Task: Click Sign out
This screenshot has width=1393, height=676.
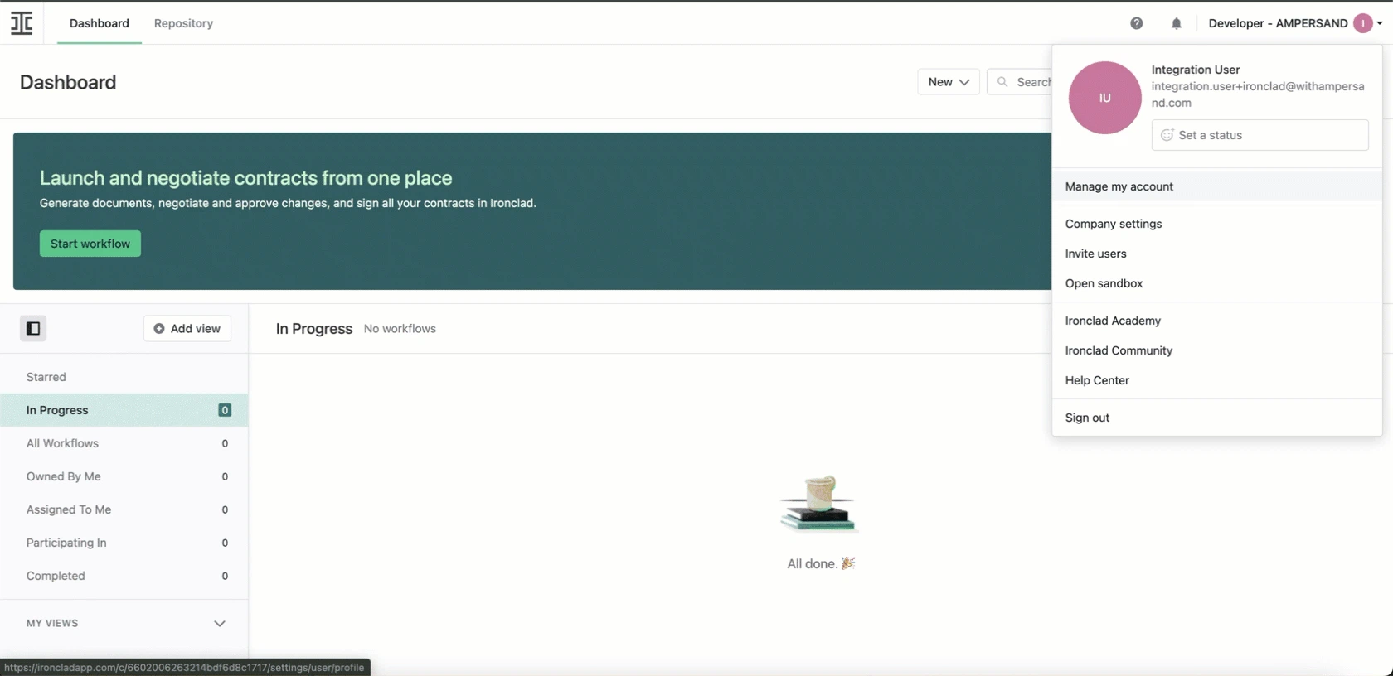Action: tap(1216, 418)
